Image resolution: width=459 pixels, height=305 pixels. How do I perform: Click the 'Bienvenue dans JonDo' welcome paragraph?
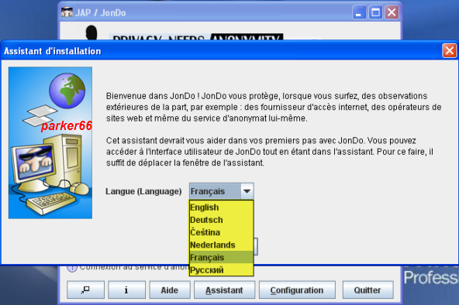(x=274, y=107)
